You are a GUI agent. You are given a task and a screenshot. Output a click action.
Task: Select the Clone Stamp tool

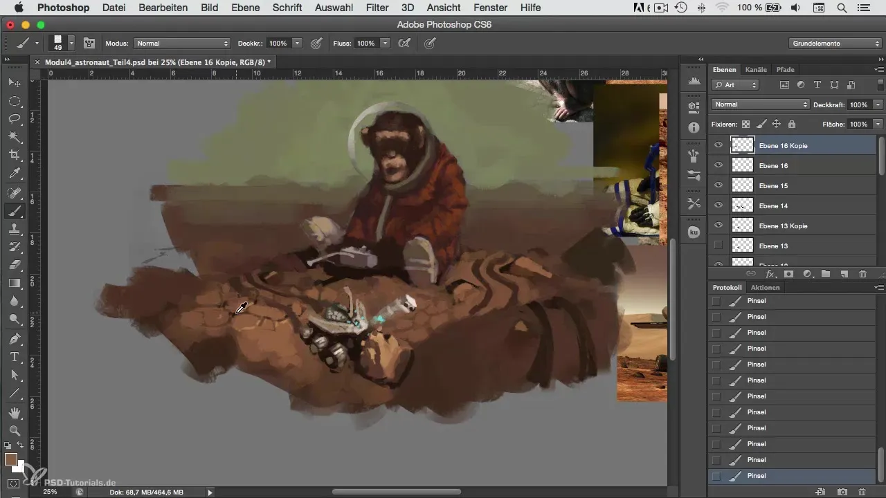[14, 229]
